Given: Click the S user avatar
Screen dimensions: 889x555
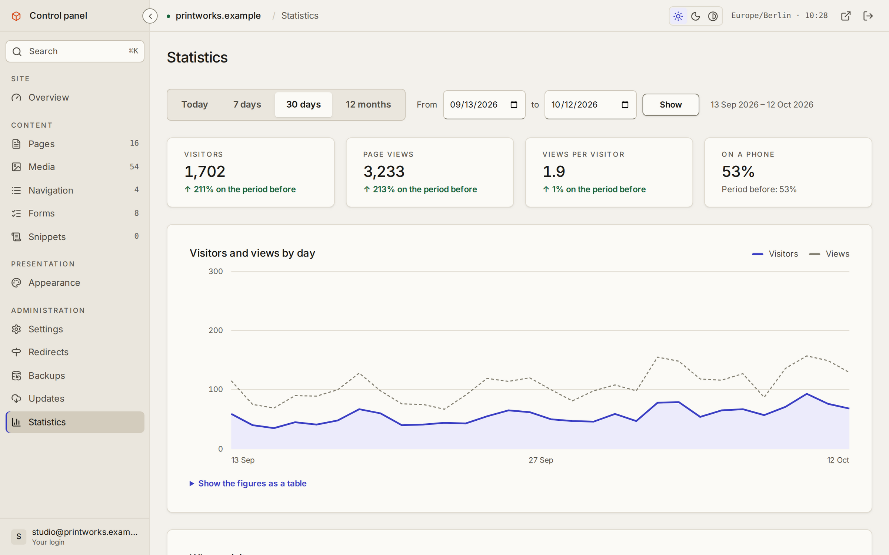Looking at the screenshot, I should point(19,536).
